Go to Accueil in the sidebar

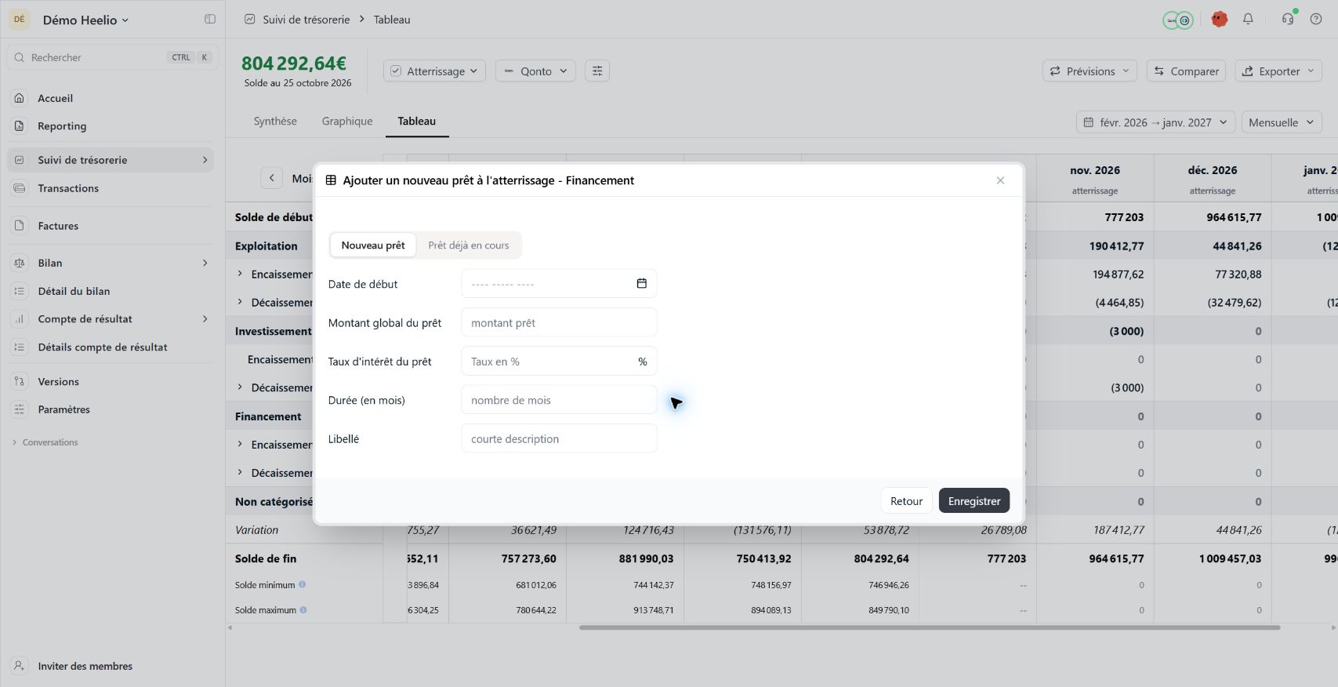pos(110,98)
